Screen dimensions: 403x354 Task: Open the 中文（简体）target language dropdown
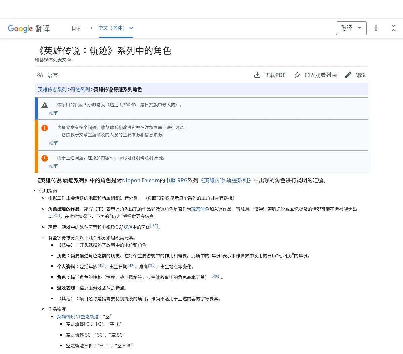coord(116,28)
